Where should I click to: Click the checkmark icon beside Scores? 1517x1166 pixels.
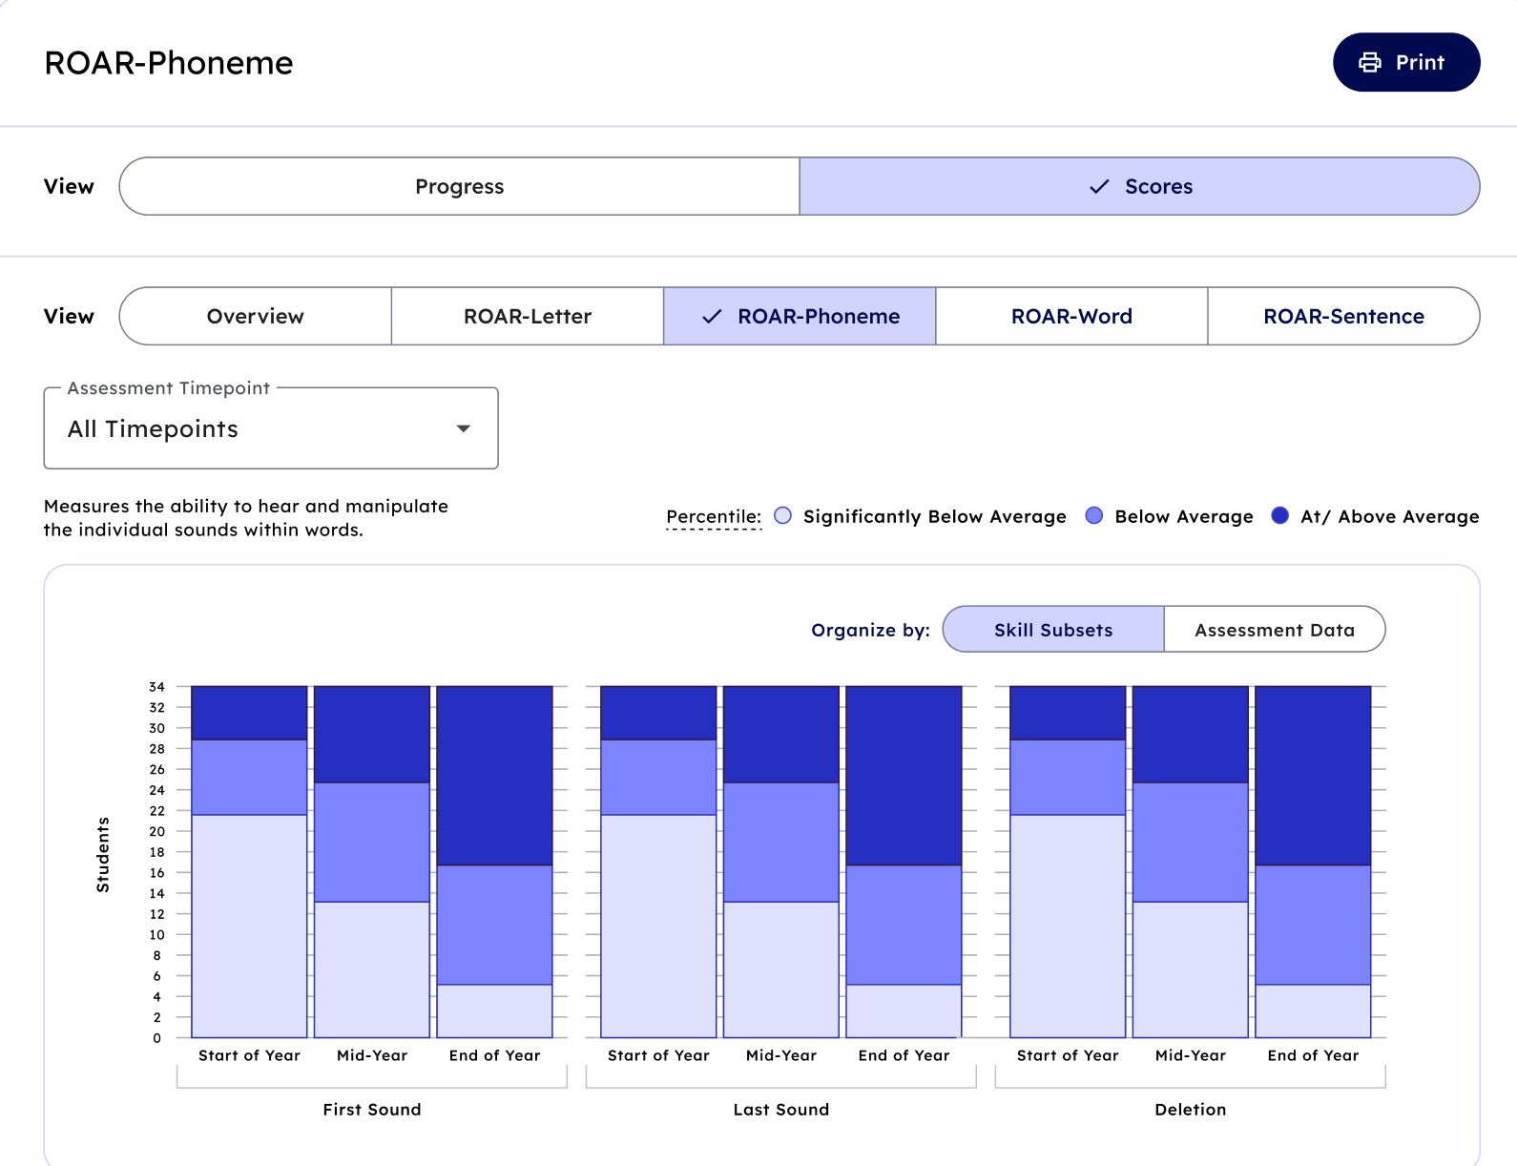click(1099, 187)
